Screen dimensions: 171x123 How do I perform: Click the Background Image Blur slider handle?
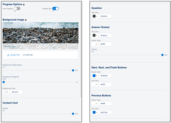point(4,82)
